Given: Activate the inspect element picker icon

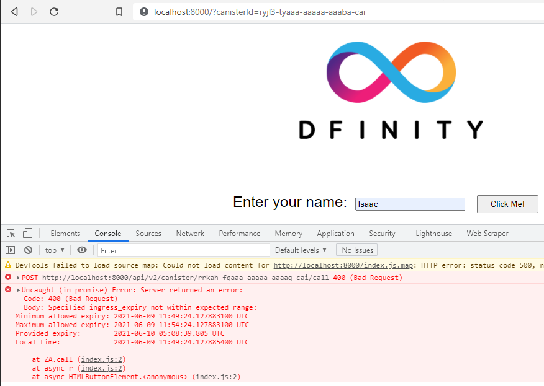Looking at the screenshot, I should pos(11,234).
